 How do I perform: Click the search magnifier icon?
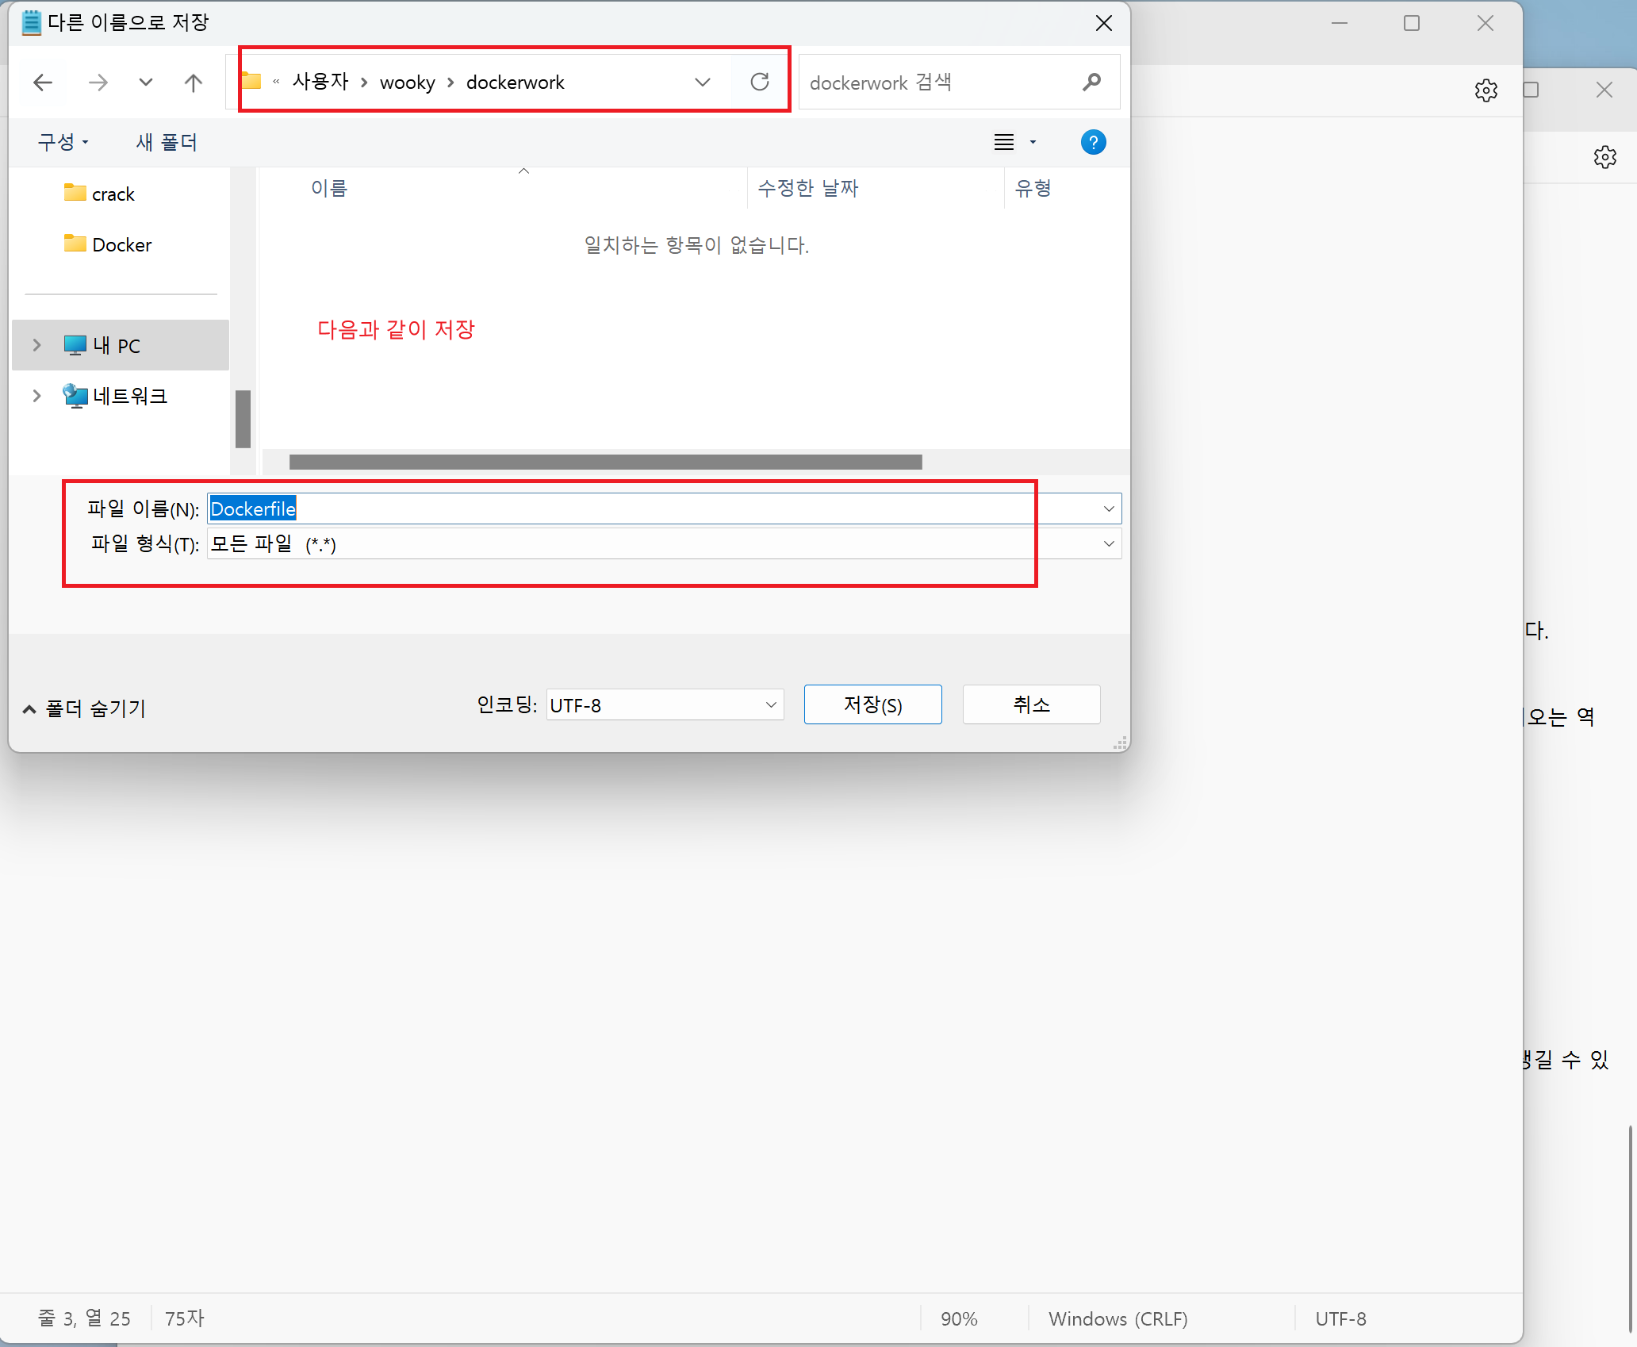1091,82
